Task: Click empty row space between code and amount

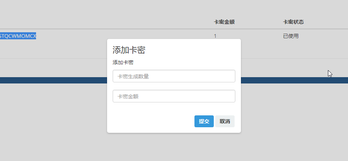Action: 74,36
